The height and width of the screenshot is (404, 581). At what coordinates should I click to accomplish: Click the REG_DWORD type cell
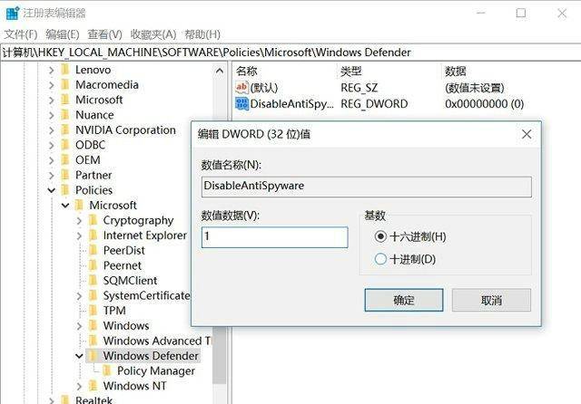tap(374, 104)
